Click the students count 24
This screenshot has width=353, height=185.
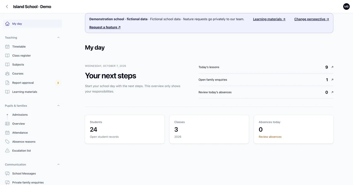pyautogui.click(x=93, y=129)
